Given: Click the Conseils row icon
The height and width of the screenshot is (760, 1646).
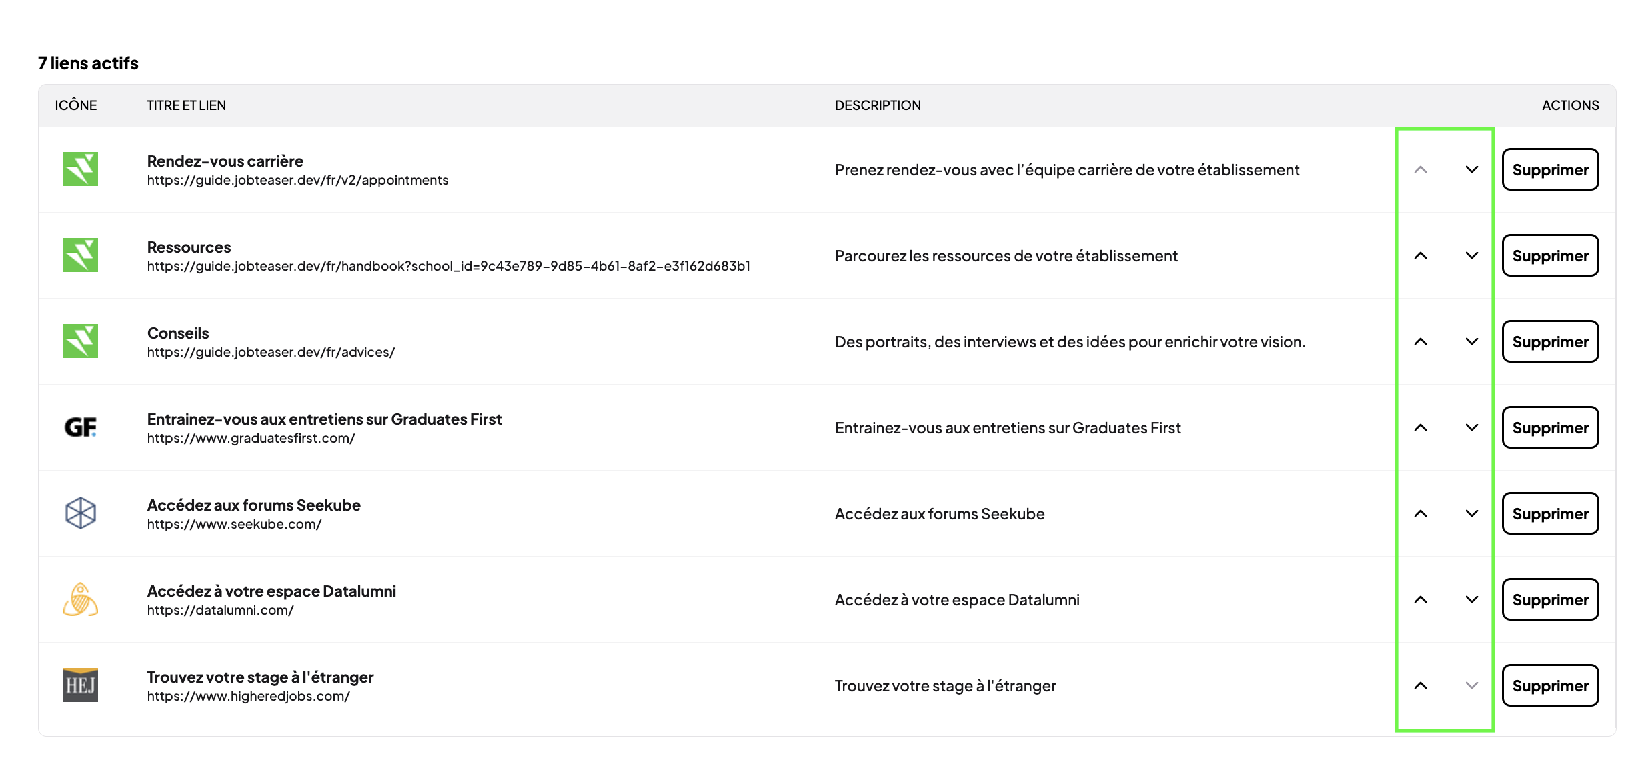Looking at the screenshot, I should [80, 341].
